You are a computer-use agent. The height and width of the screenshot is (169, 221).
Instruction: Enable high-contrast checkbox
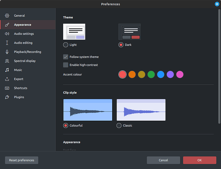[66, 65]
